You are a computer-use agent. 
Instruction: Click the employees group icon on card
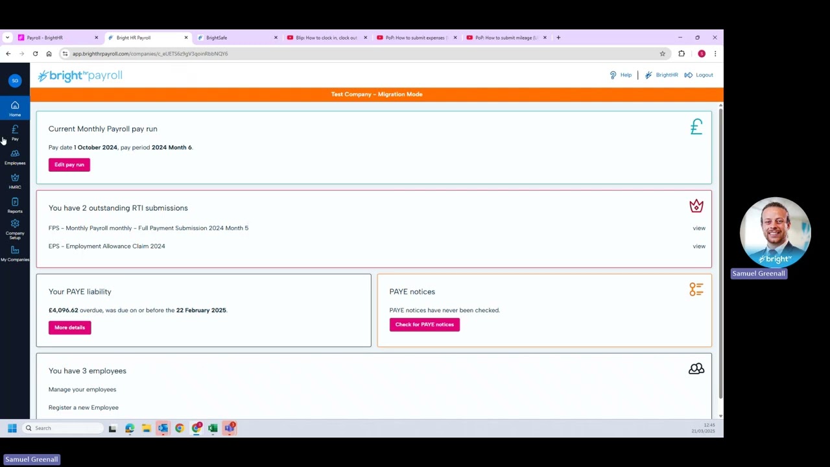coord(696,368)
